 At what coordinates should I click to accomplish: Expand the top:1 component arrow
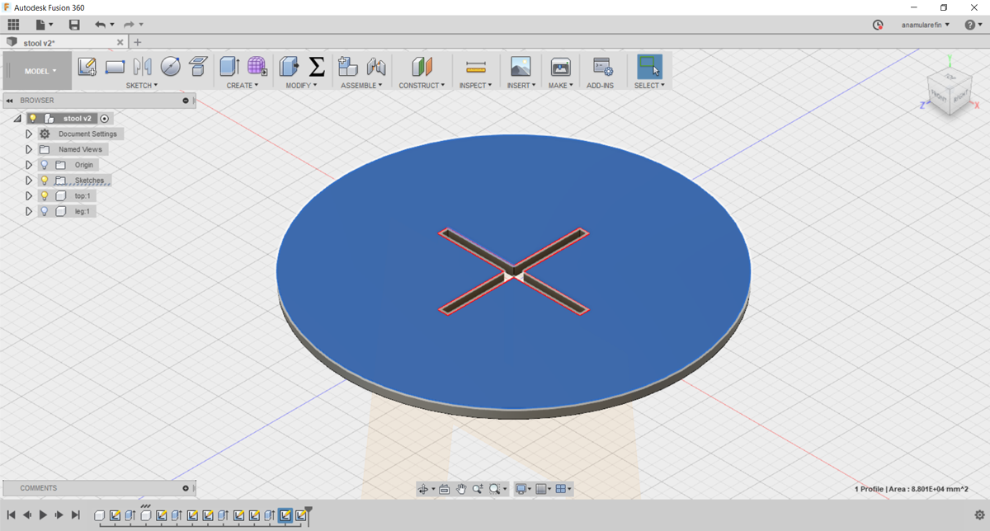point(29,196)
